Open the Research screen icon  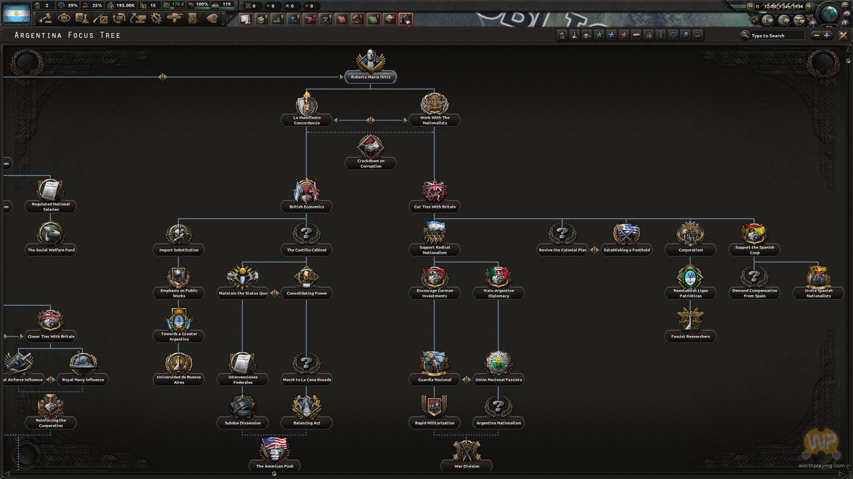pos(82,19)
